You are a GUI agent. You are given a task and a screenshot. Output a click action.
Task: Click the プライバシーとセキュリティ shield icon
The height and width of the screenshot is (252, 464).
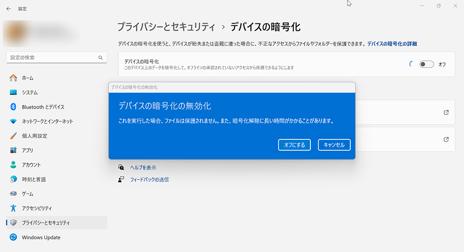[13, 223]
